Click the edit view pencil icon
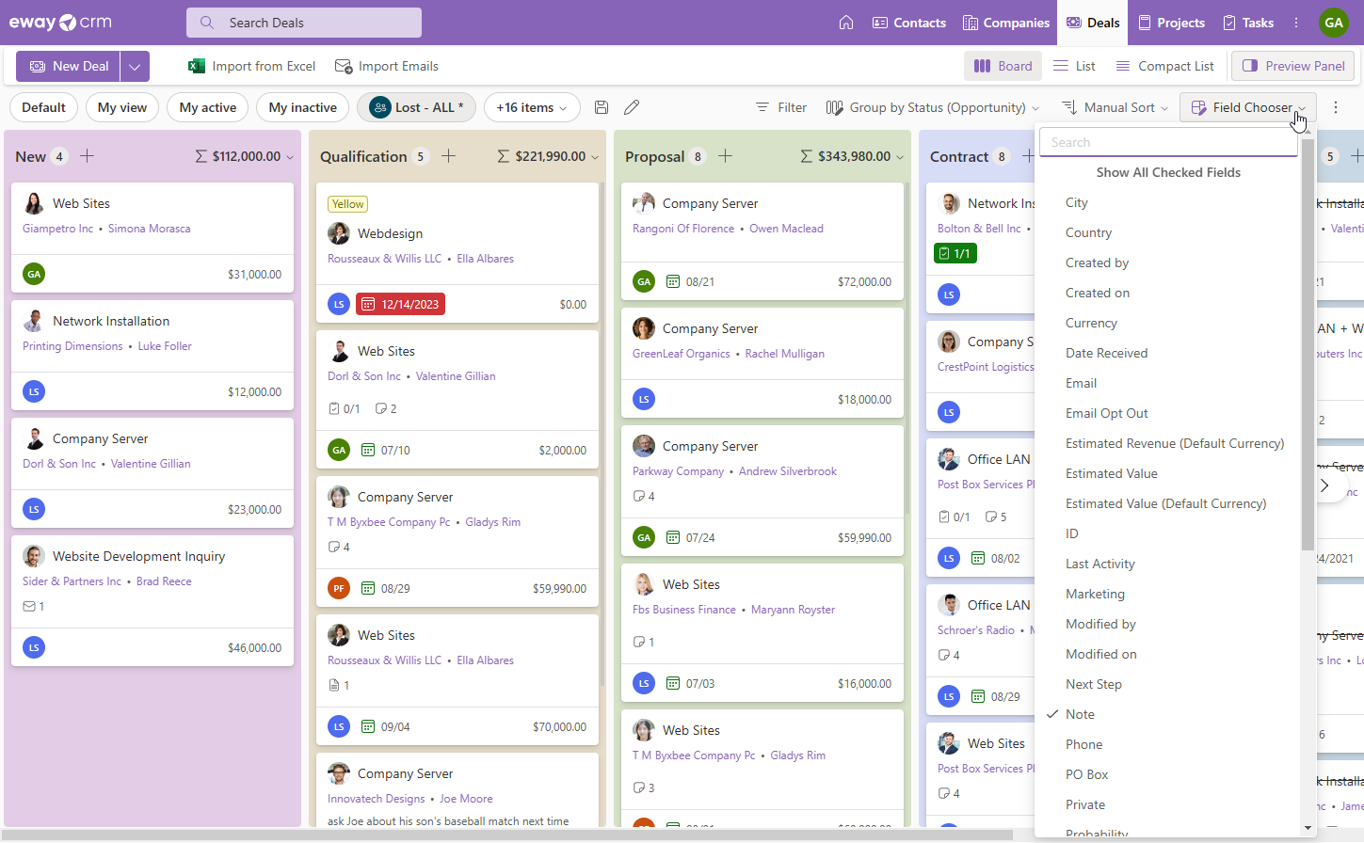Screen dimensions: 1364x843 pos(632,107)
